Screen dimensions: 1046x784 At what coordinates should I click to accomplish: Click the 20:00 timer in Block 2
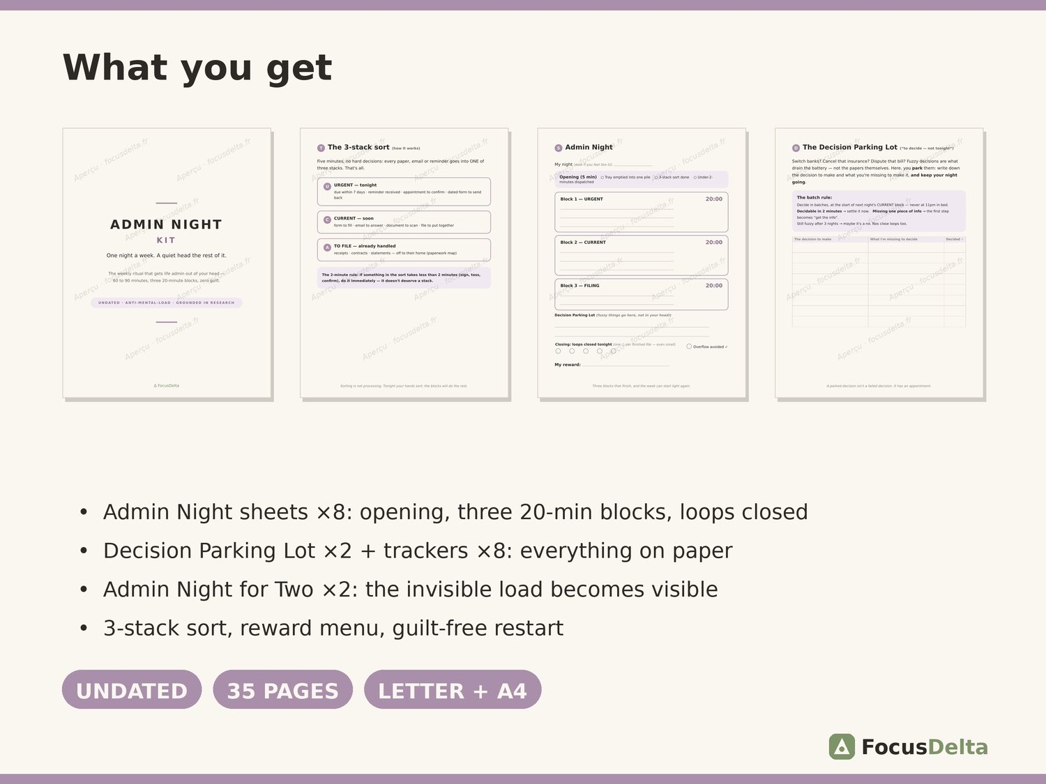(714, 243)
